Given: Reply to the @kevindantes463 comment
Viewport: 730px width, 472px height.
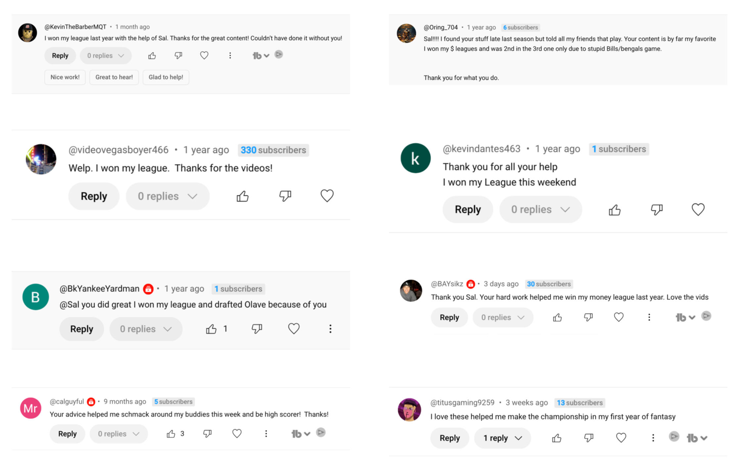Looking at the screenshot, I should click(x=467, y=210).
